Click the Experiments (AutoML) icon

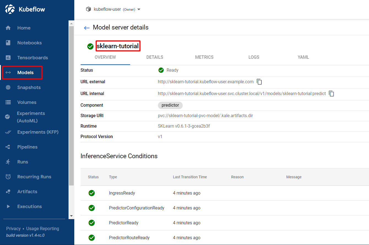[8, 117]
